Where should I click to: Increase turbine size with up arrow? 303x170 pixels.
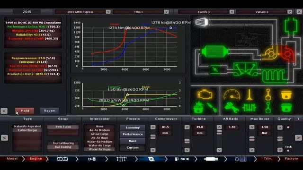coord(187,127)
